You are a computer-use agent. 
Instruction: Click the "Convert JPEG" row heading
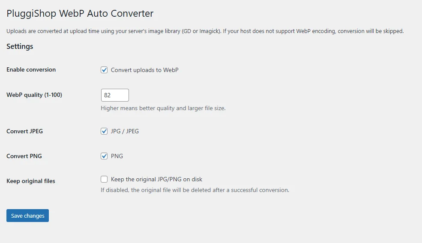tap(25, 131)
